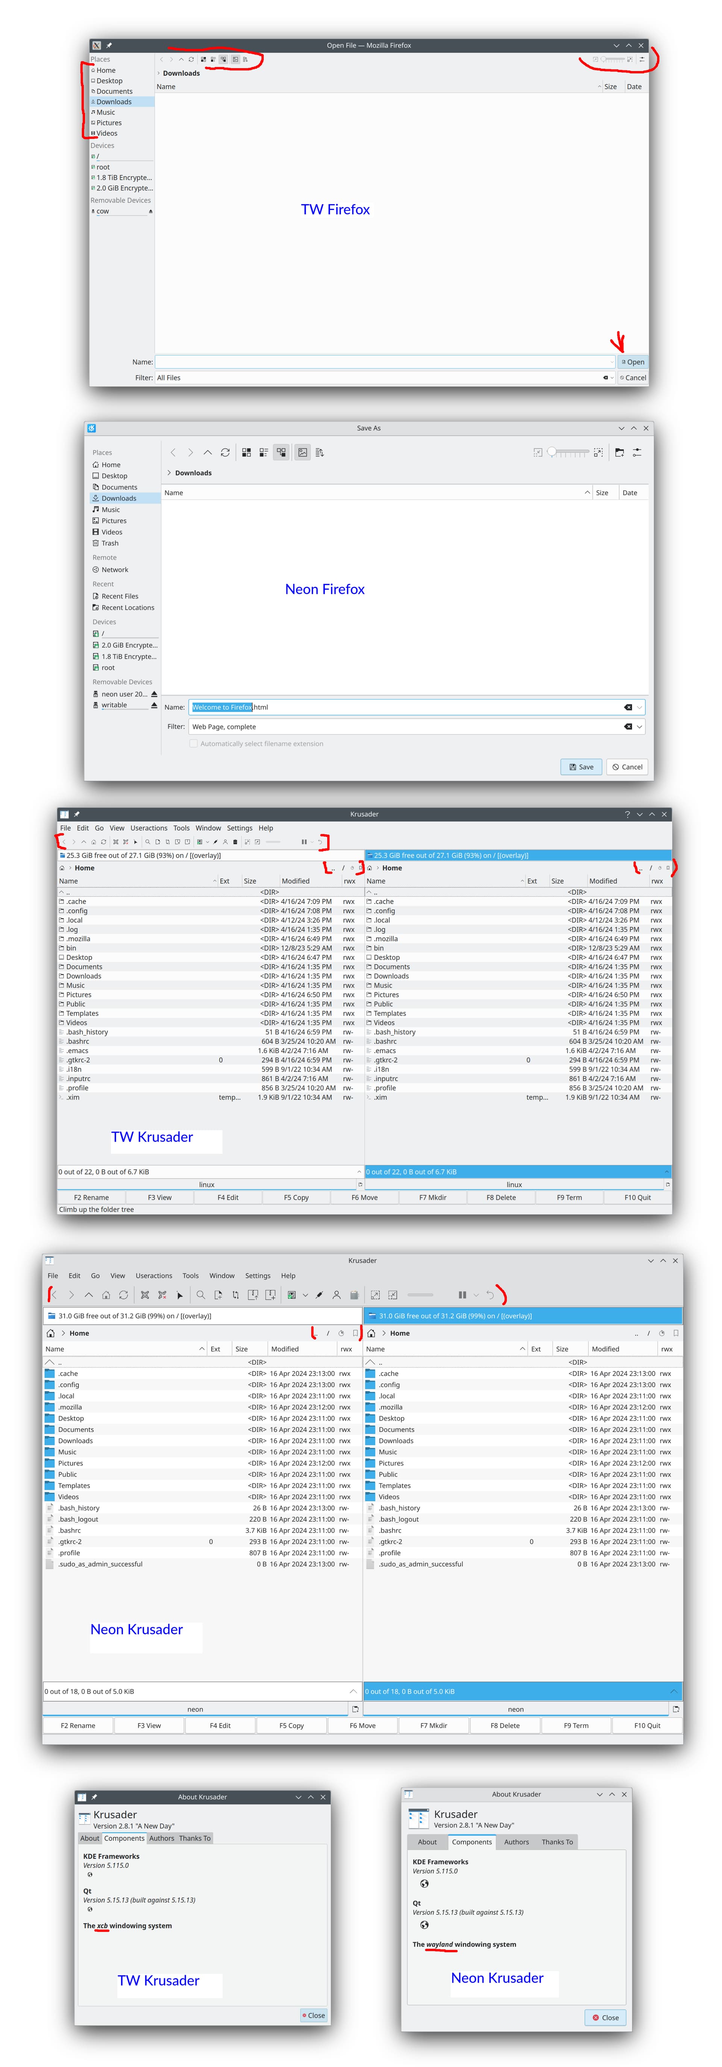
Task: Switch Save As dialog to icons view
Action: [246, 453]
